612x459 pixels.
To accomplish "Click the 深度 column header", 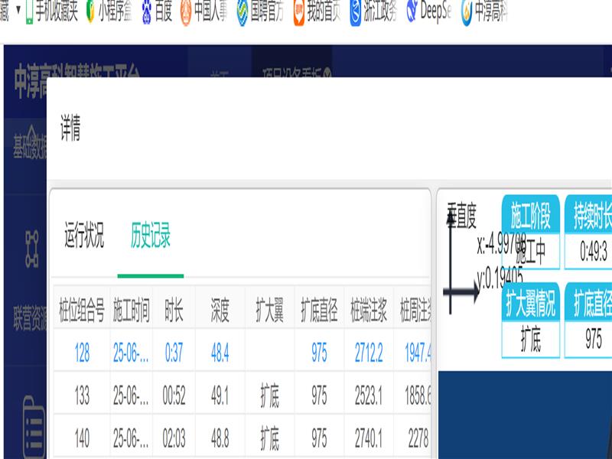I will [x=220, y=312].
